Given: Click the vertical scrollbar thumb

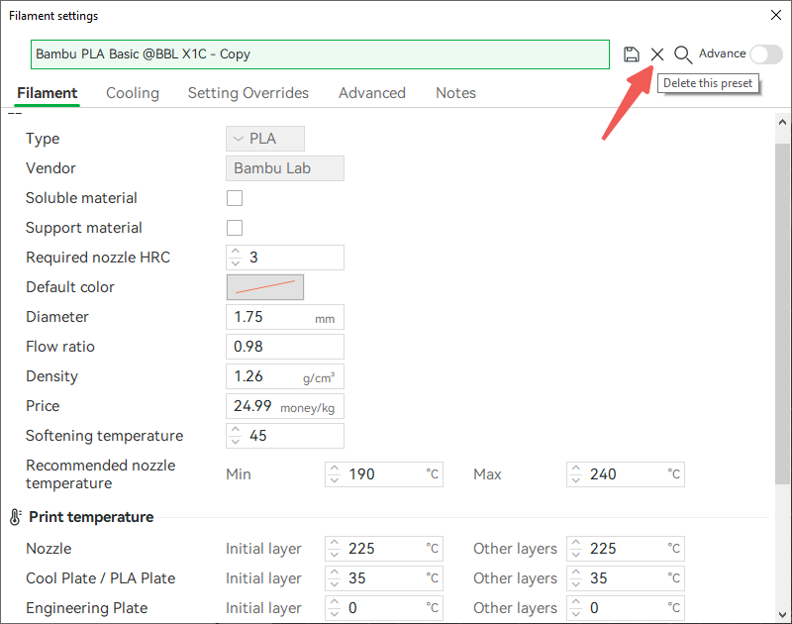Looking at the screenshot, I should click(782, 313).
